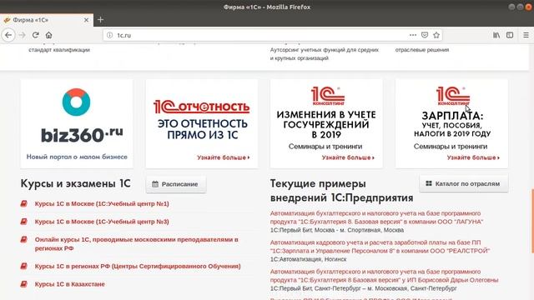Go back with the browser back arrow

point(8,35)
